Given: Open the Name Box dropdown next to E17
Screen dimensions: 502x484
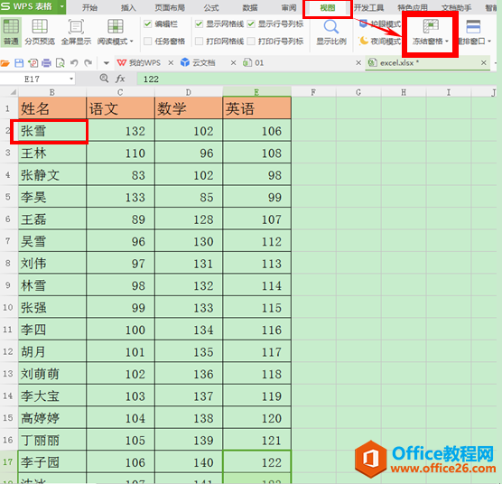Looking at the screenshot, I should (x=71, y=79).
